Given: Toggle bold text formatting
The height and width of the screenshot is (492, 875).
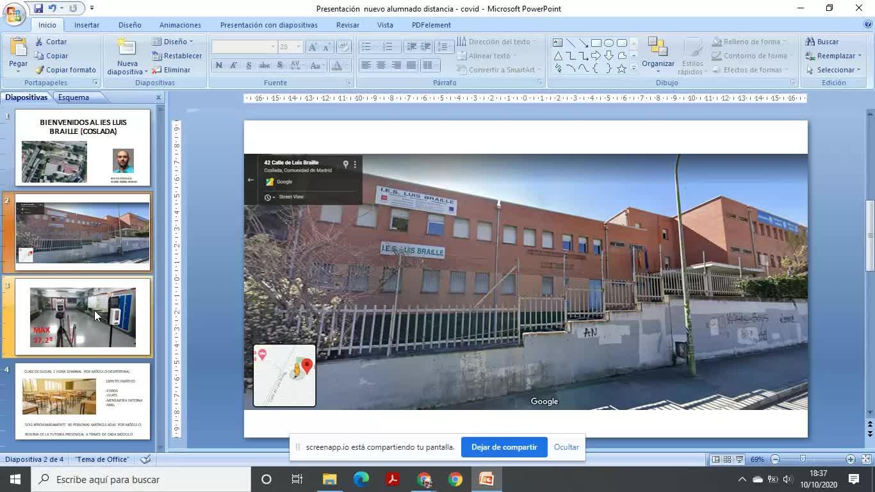Looking at the screenshot, I should click(218, 65).
